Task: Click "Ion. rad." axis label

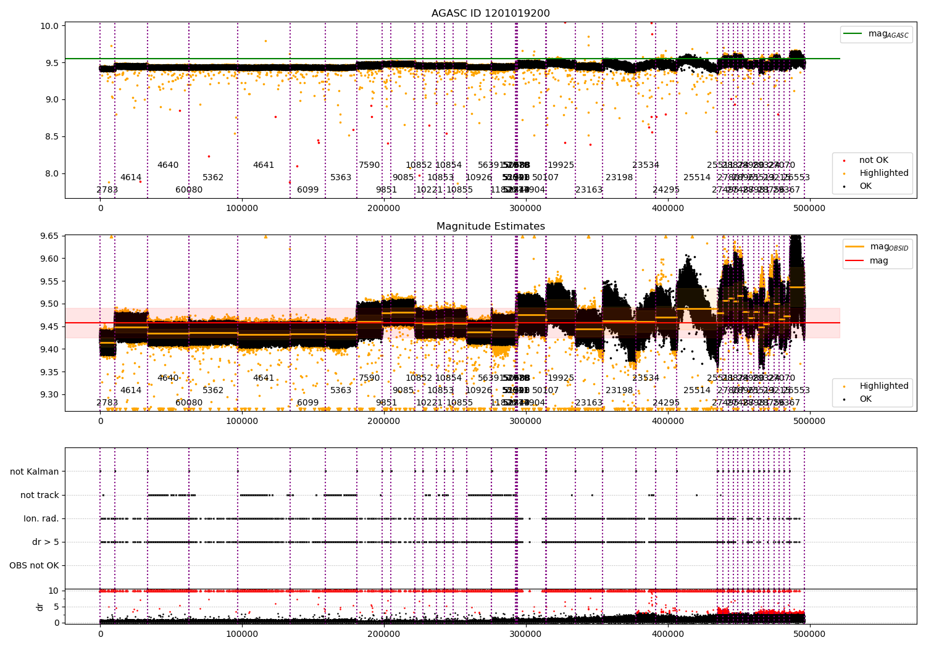Action: click(x=41, y=518)
